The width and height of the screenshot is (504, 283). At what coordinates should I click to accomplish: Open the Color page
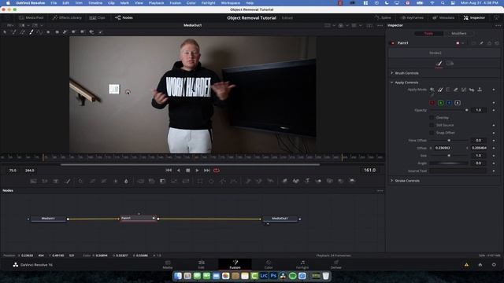269,264
